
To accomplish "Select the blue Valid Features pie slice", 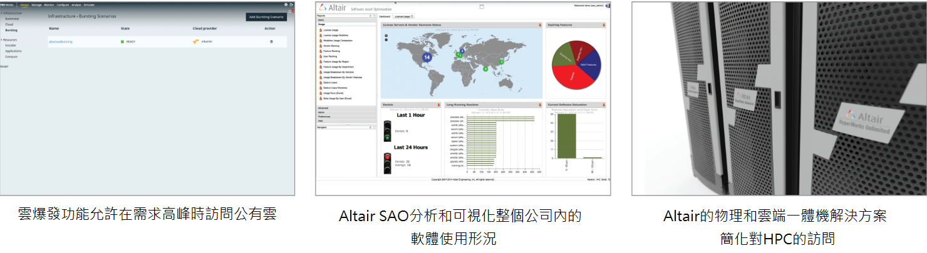I will 590,64.
